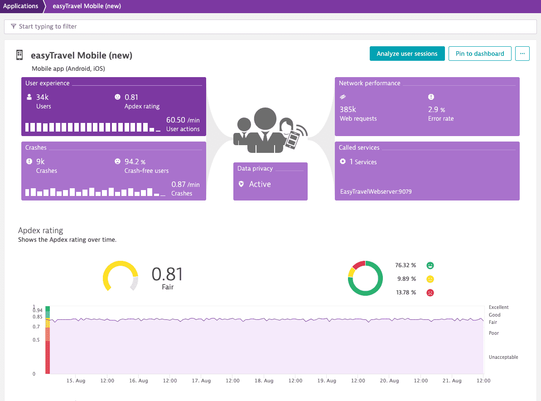
Task: Click the Users person icon
Action: coord(29,97)
